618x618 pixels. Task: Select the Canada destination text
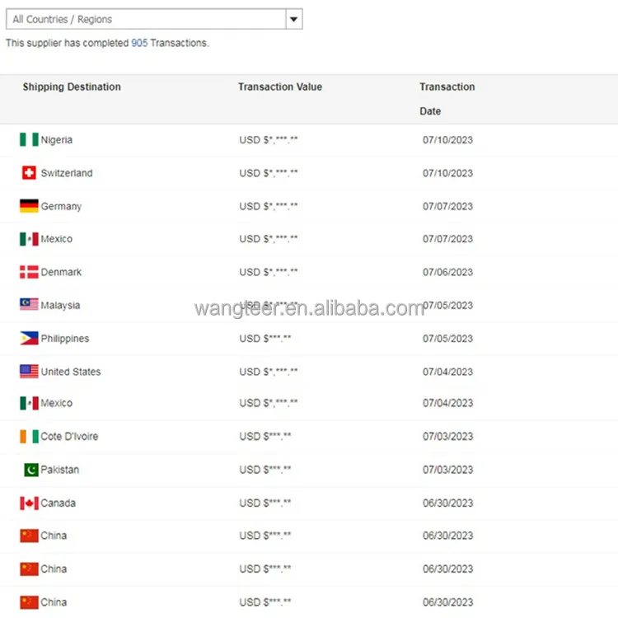point(58,503)
